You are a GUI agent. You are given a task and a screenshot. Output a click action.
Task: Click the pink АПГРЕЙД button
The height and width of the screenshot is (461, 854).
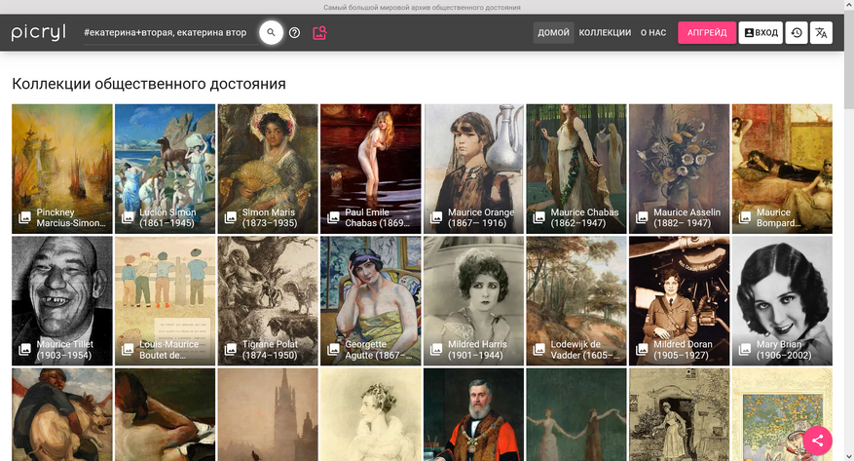[707, 33]
